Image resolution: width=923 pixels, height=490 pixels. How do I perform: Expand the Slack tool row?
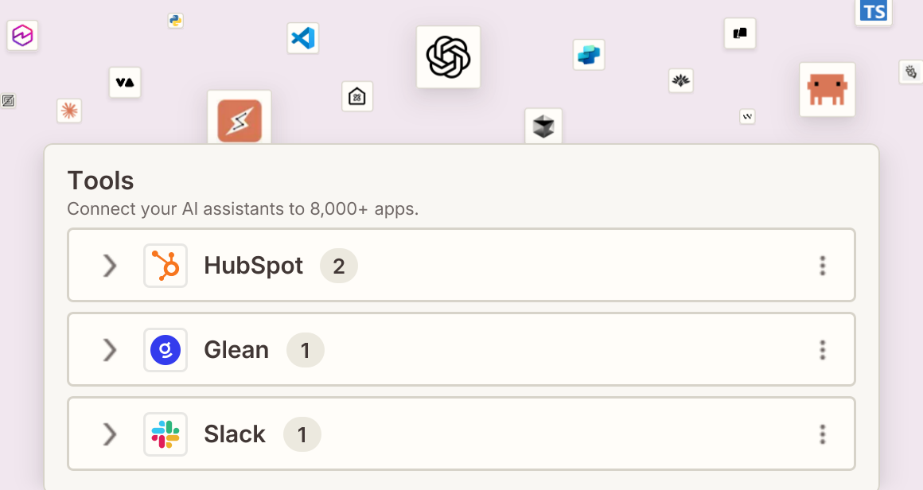tap(110, 434)
